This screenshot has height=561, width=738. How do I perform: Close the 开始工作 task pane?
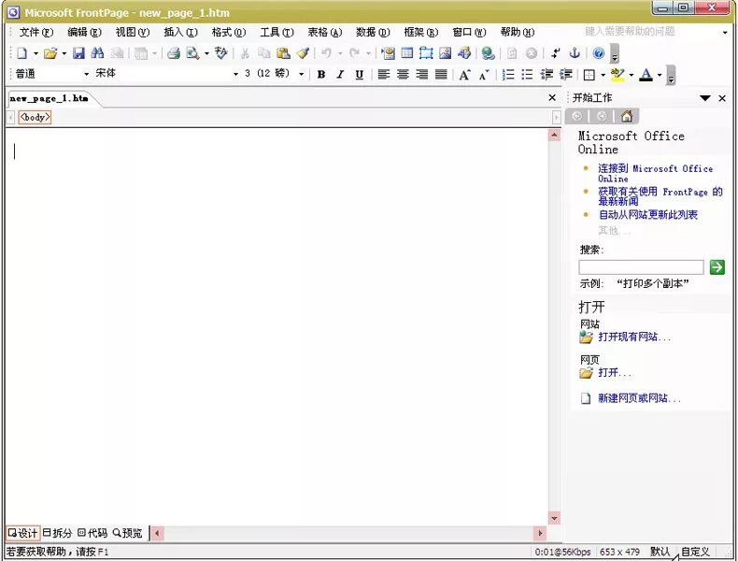point(722,98)
